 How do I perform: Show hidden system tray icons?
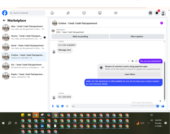(x=148, y=123)
